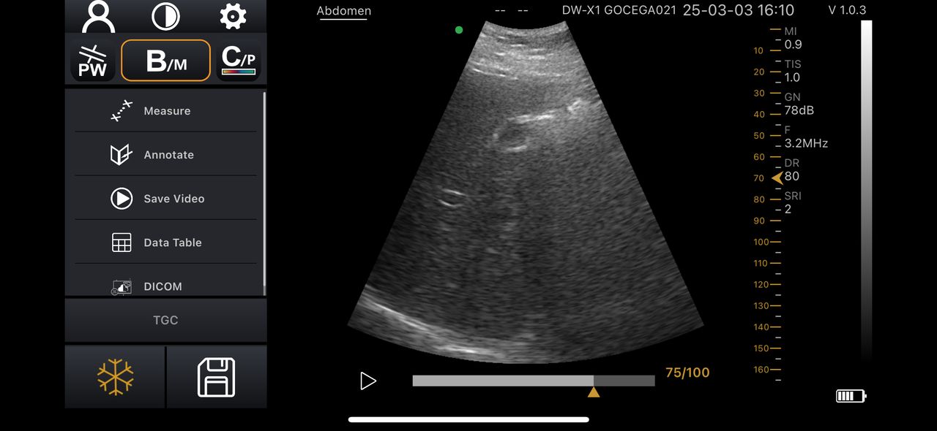Play the cine loop
Screen dimensions: 937x431
pos(367,381)
